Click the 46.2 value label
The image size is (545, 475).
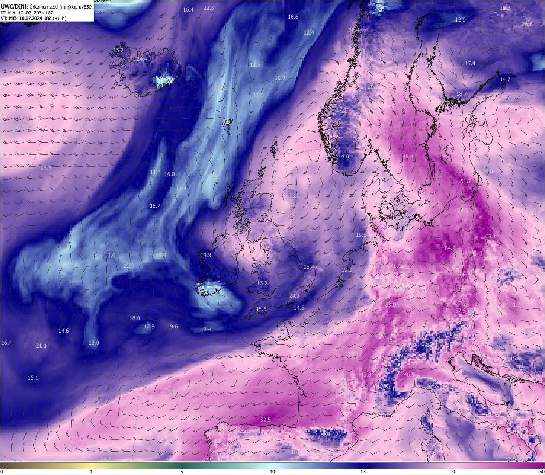(392, 340)
